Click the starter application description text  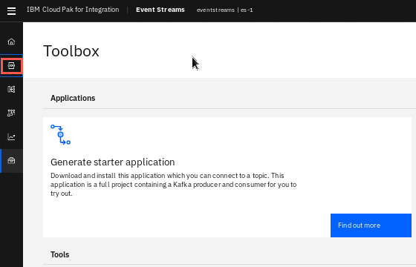coord(174,185)
